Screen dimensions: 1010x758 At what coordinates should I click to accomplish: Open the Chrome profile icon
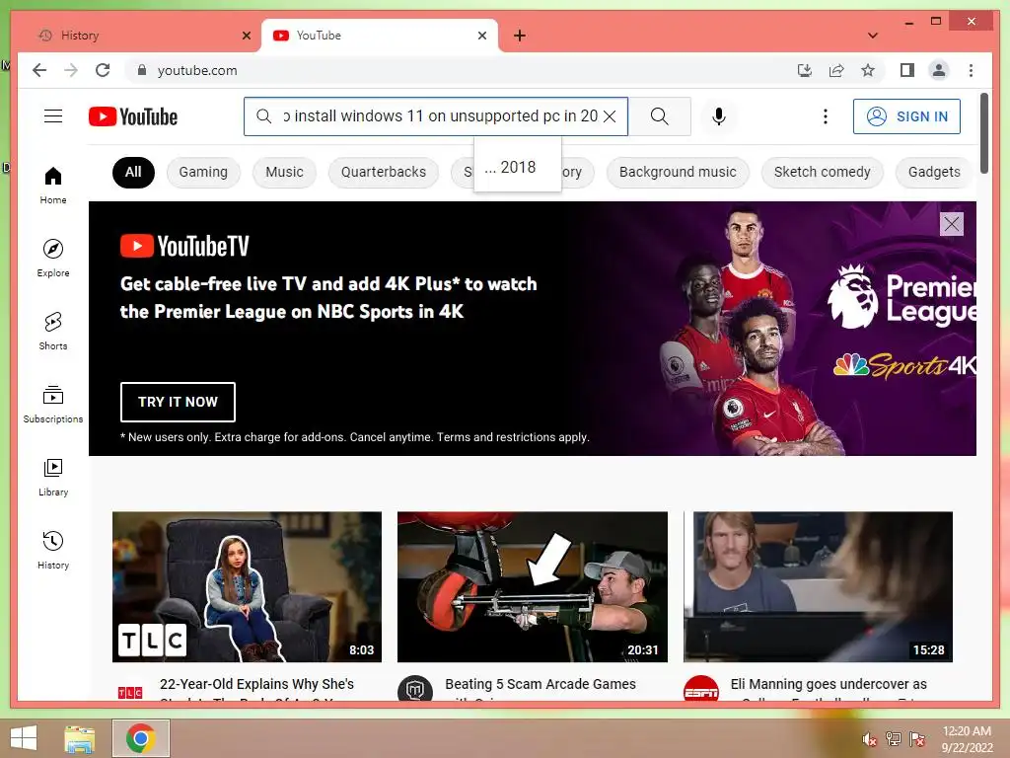point(939,70)
